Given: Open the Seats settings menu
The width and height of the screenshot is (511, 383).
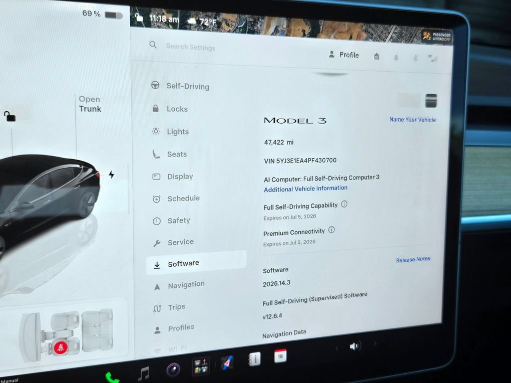Looking at the screenshot, I should (170, 154).
